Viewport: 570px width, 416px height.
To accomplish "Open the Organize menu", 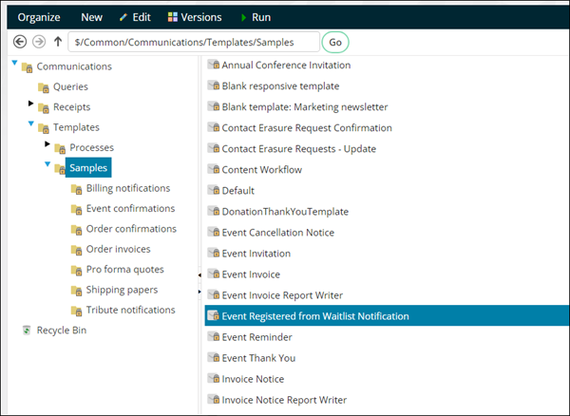I will (39, 17).
